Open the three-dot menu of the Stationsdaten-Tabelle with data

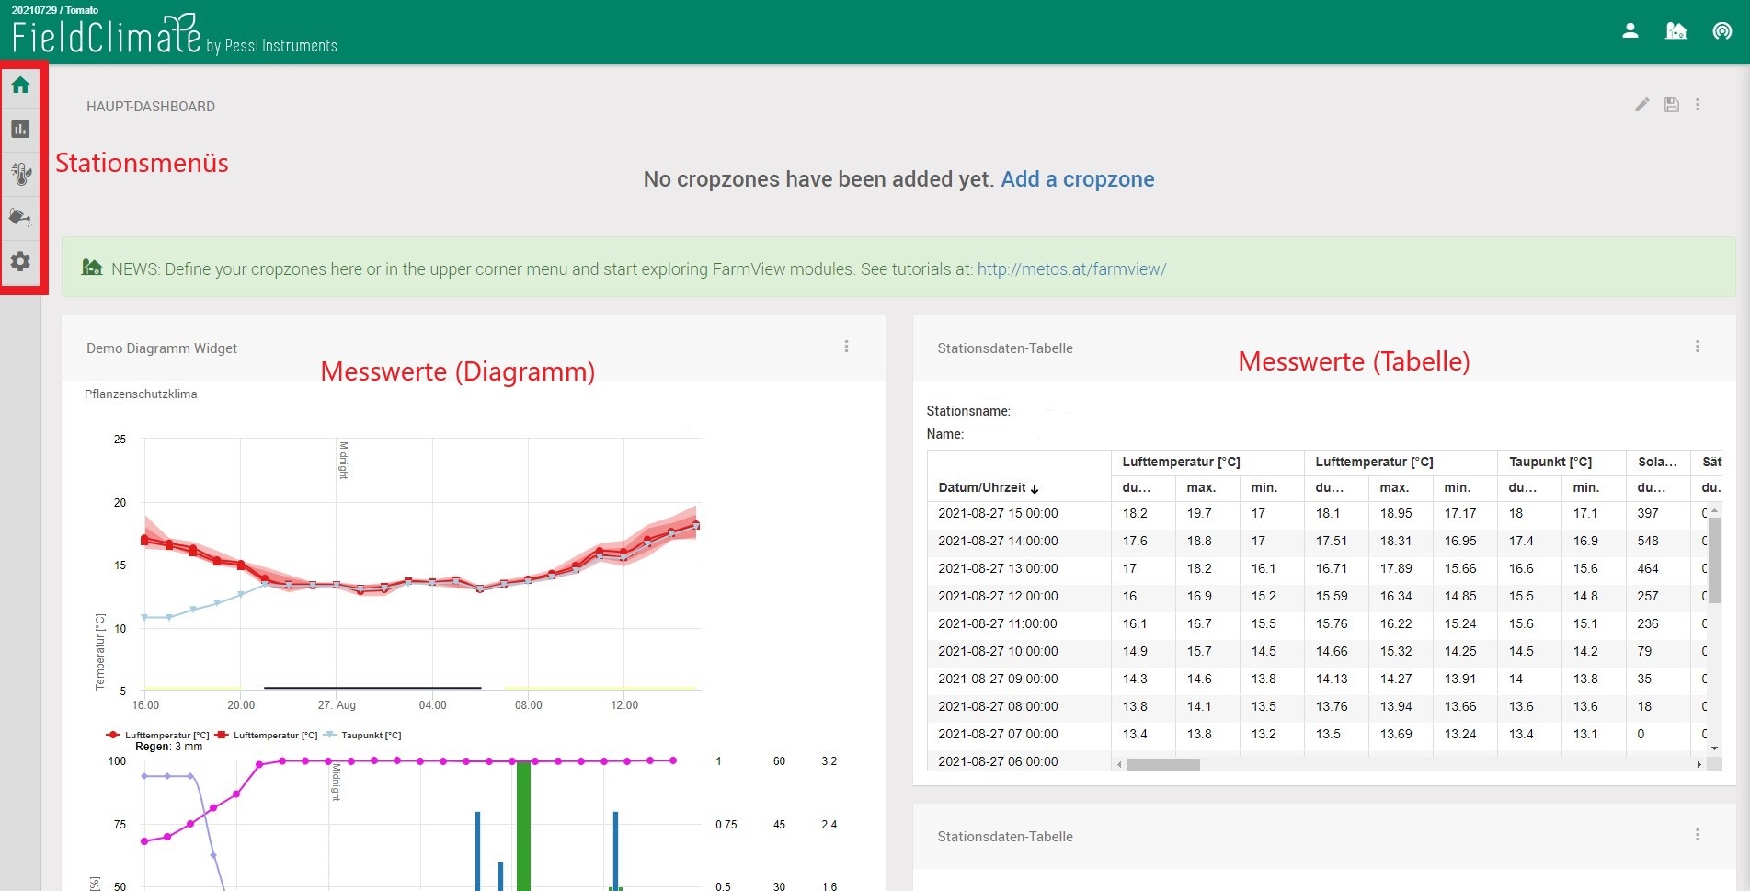(x=1697, y=347)
